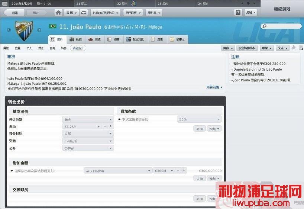
Task: Click 去除 in the 交换球员 section
Action: tap(200, 199)
